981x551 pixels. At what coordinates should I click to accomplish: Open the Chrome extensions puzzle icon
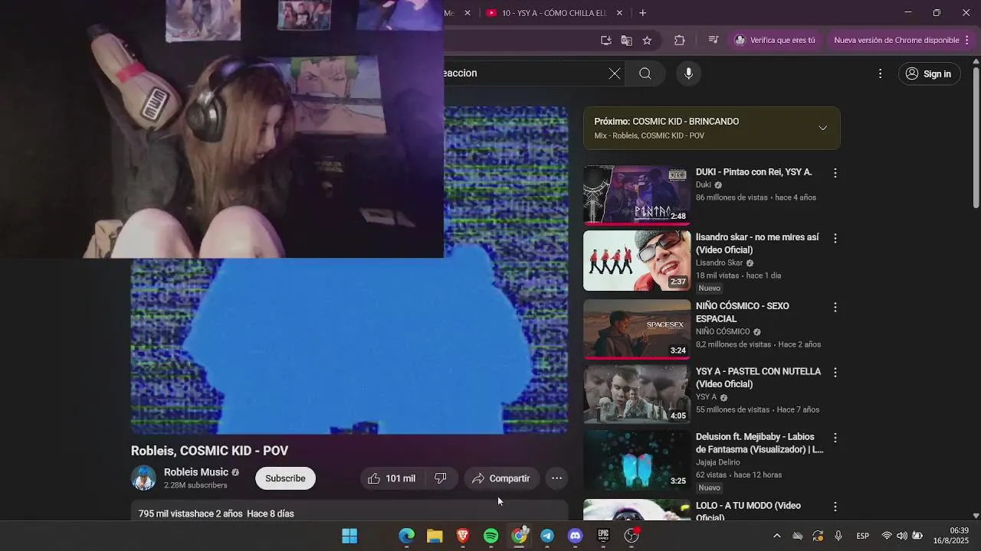679,41
